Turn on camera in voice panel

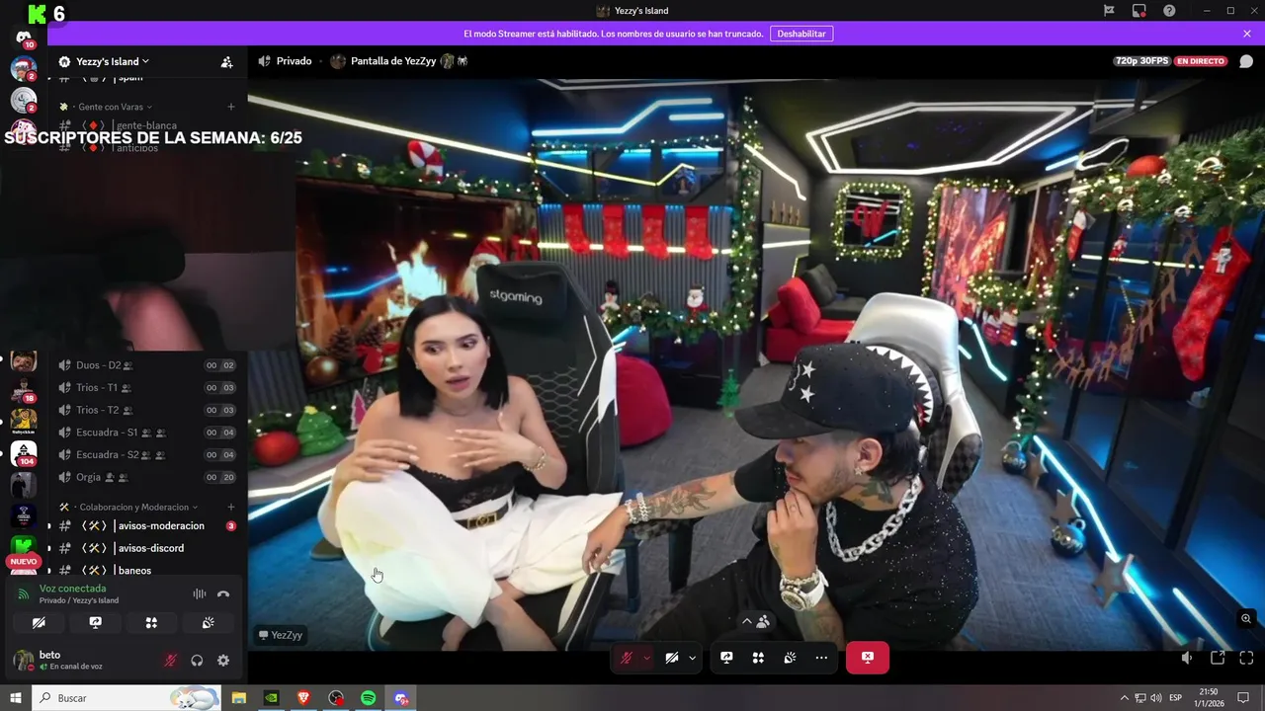pos(39,623)
